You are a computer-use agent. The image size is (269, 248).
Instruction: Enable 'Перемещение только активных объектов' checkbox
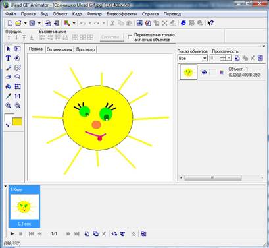click(130, 37)
